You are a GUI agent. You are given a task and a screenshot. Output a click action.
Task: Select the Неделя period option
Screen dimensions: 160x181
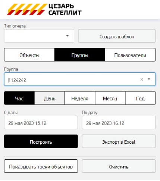80,98
